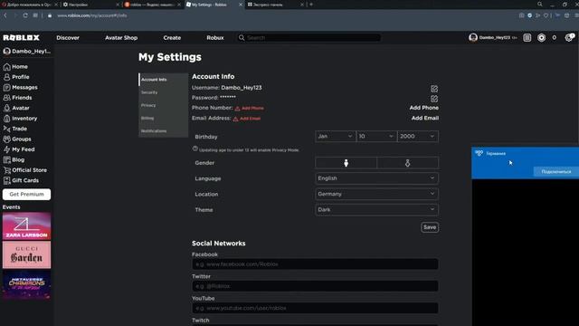Image resolution: width=579 pixels, height=326 pixels.
Task: Click the Roblox logo in header
Action: pos(21,38)
